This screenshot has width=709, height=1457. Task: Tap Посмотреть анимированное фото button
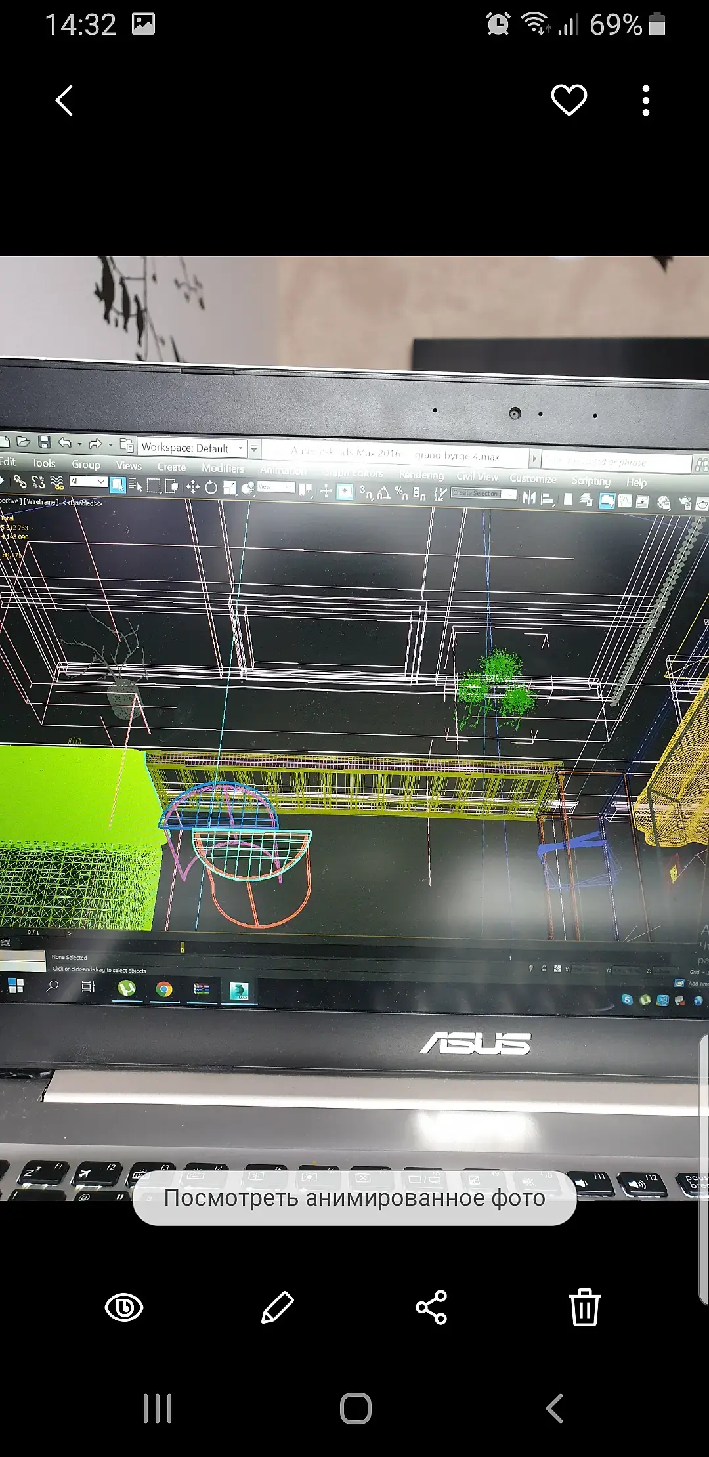coord(354,1198)
